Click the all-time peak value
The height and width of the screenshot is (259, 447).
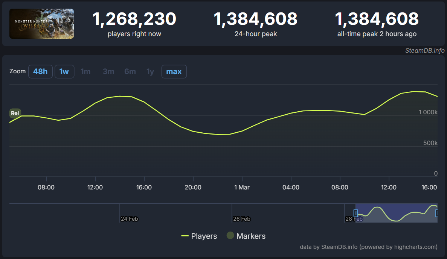coord(377,19)
